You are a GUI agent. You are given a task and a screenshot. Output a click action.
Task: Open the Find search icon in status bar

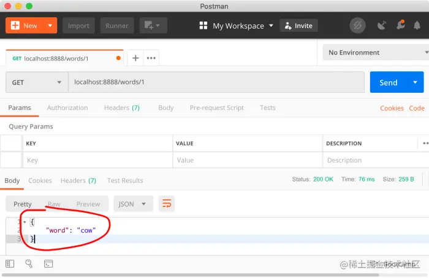click(x=29, y=263)
